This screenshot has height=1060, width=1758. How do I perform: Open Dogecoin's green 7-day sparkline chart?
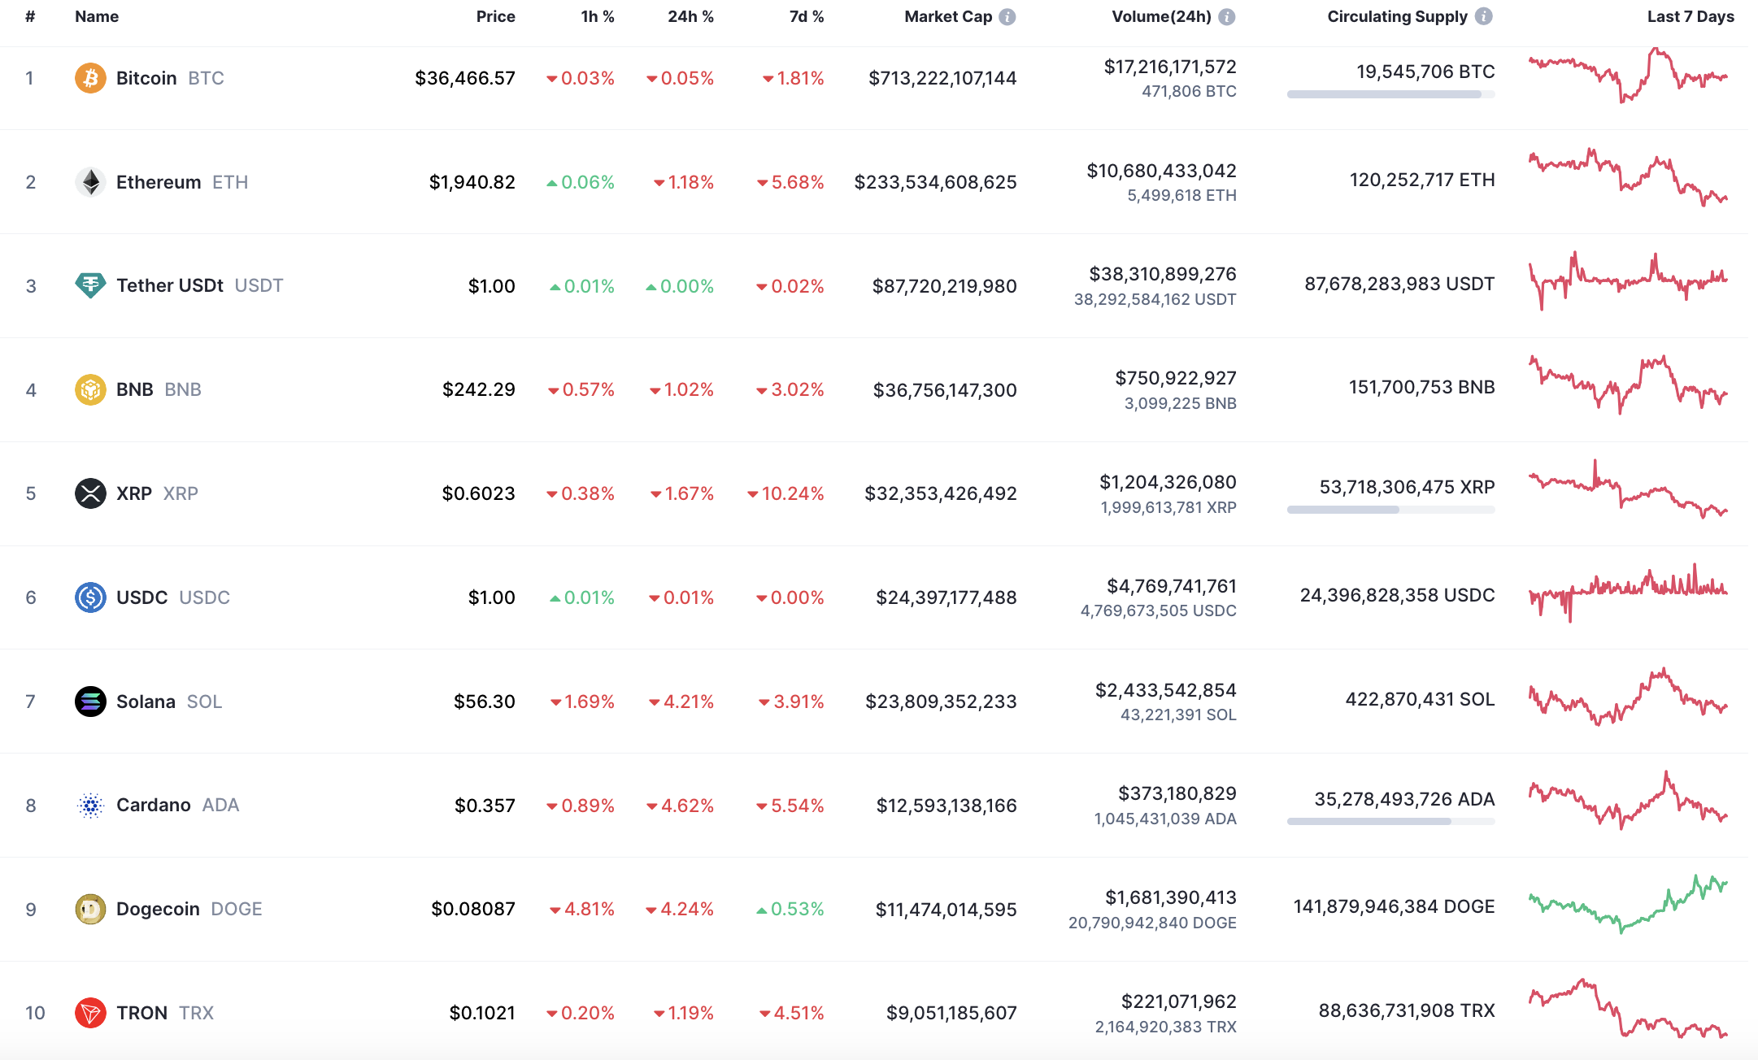pyautogui.click(x=1628, y=904)
